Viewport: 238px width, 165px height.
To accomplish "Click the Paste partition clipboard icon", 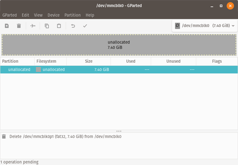I will pos(59,26).
